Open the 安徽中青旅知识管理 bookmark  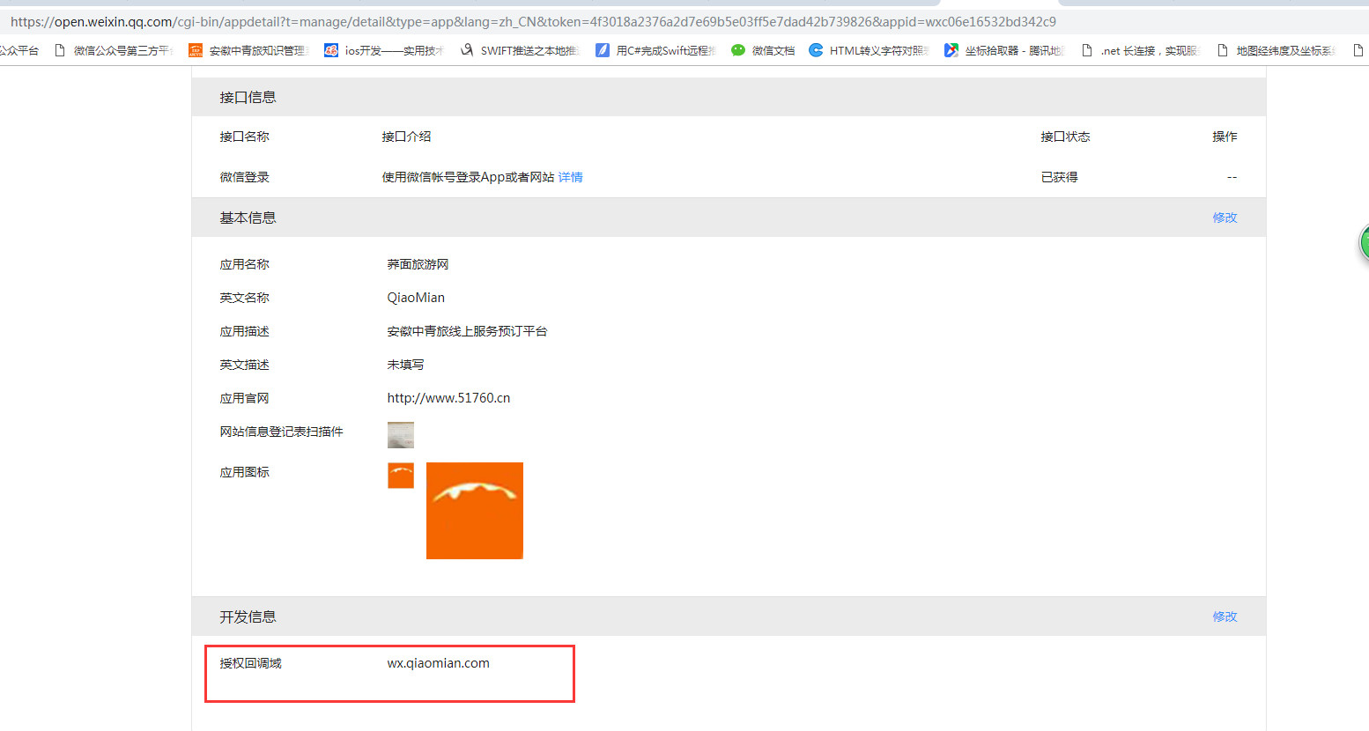coord(249,51)
